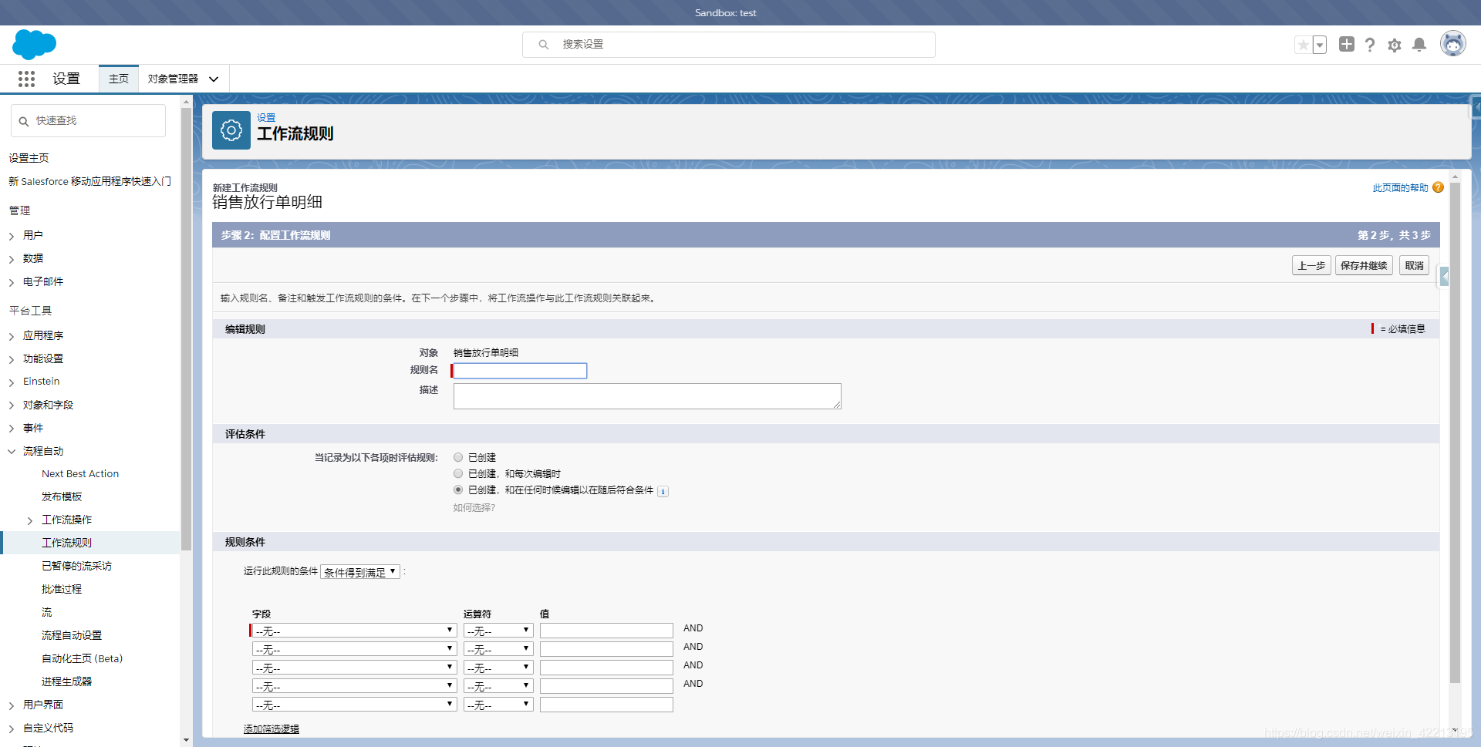Expand the 用户 tree section
The height and width of the screenshot is (747, 1481).
tap(12, 236)
